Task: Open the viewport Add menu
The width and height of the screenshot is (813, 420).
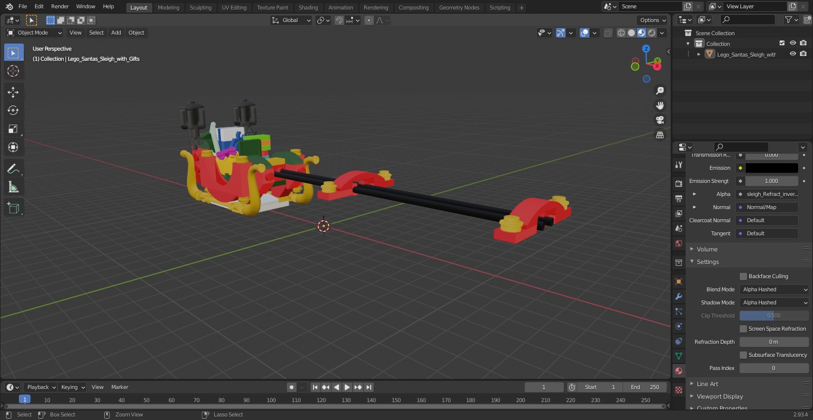Action: tap(116, 33)
